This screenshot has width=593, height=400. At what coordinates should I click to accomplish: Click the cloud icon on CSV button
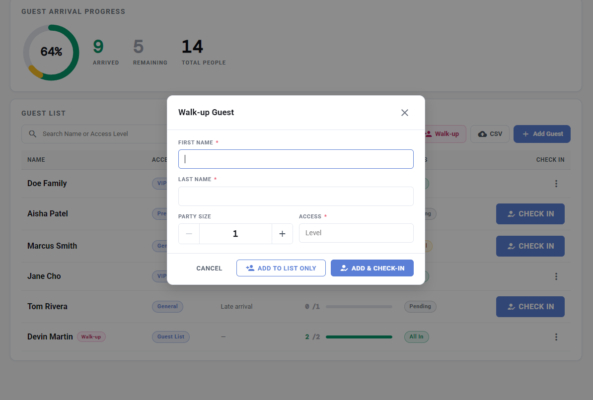482,134
